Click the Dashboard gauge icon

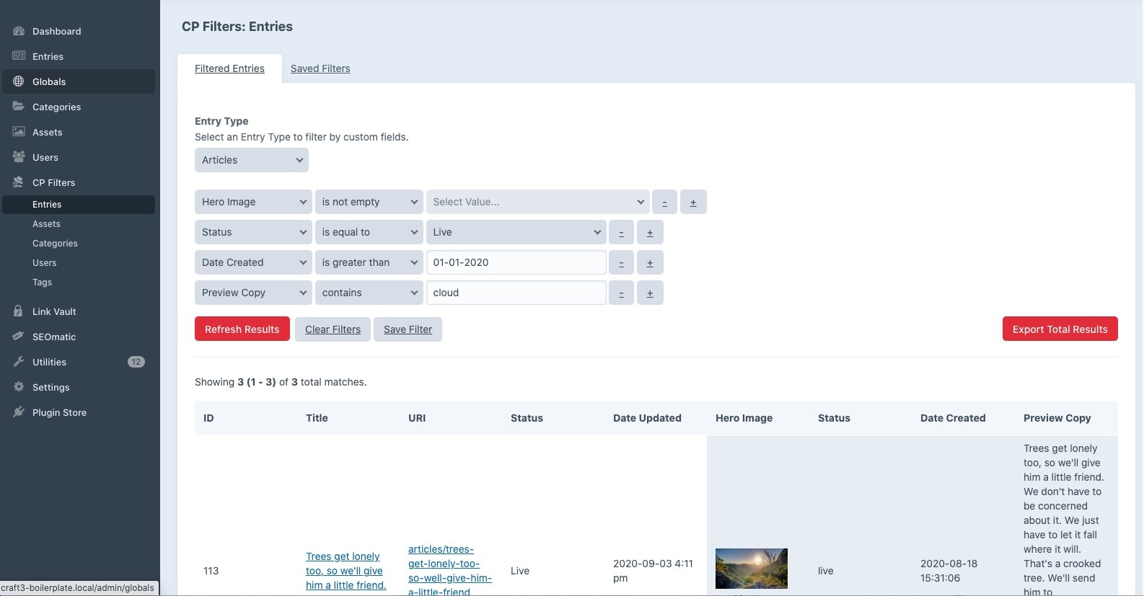(x=19, y=31)
